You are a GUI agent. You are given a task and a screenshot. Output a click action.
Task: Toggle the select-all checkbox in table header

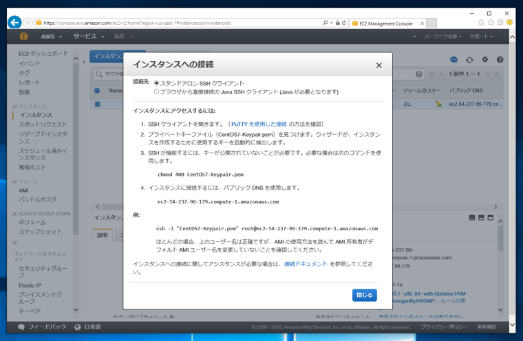[97, 90]
